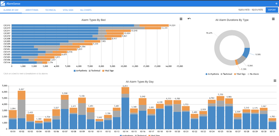Select the CICU08 bed label
The image size is (279, 136).
(7, 39)
